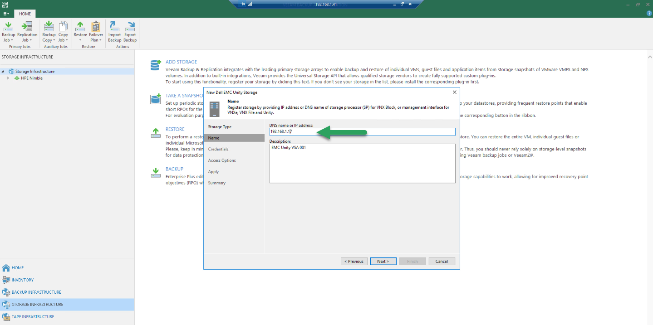Click the Add Storage database icon
653x325 pixels.
tap(156, 65)
